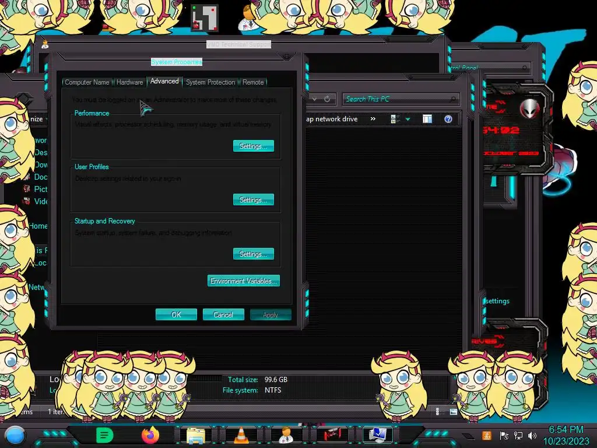Open Explorer help icon
The image size is (597, 448).
click(x=448, y=119)
